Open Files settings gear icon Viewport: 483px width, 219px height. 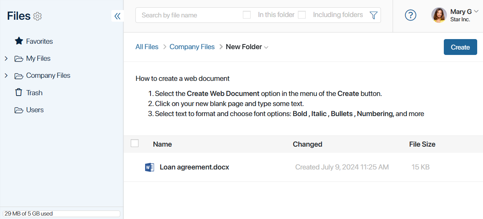coord(37,16)
